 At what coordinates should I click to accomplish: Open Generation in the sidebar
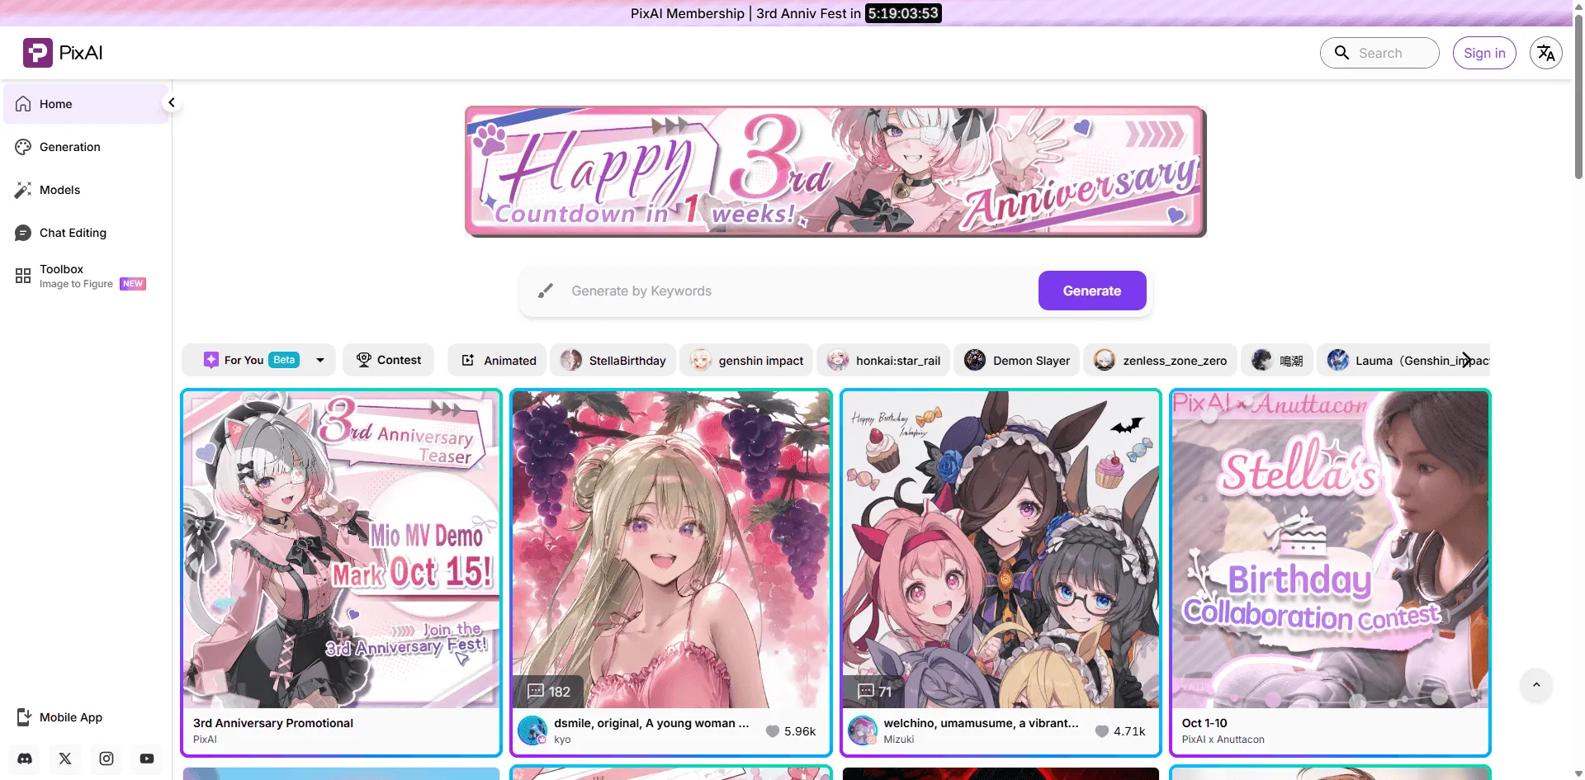pos(70,147)
